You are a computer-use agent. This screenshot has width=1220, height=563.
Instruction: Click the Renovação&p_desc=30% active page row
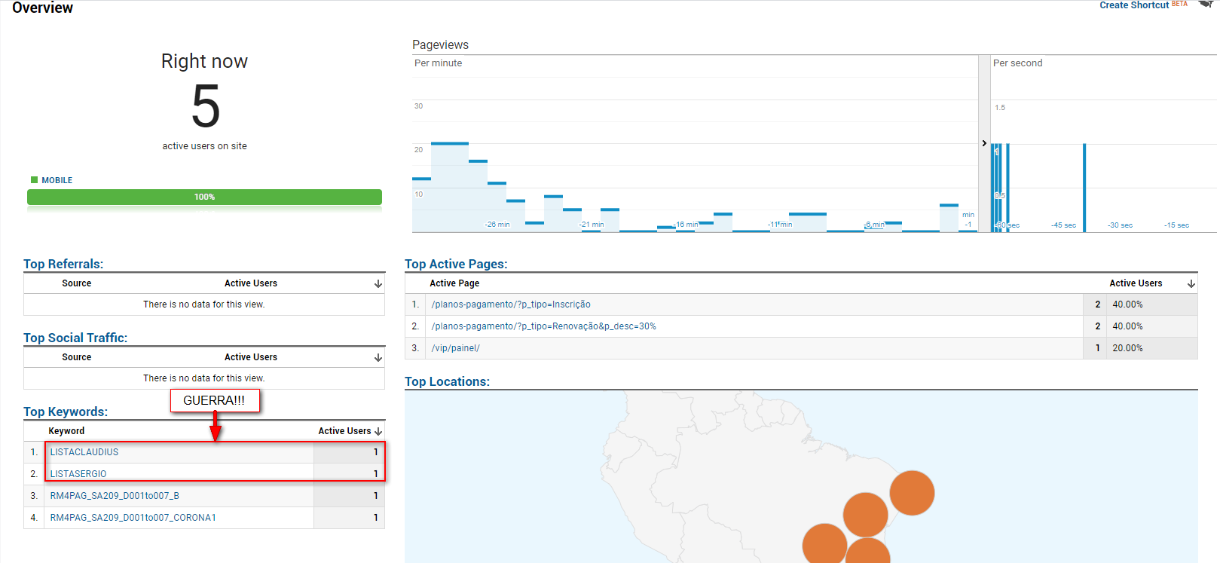click(x=801, y=326)
